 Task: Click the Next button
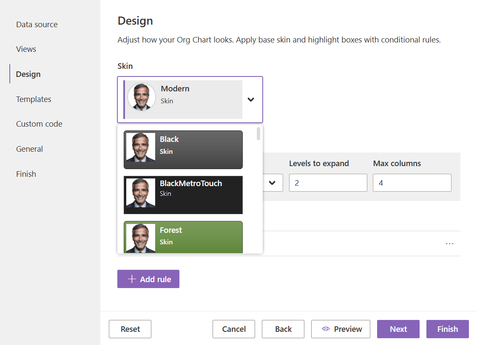coord(398,329)
